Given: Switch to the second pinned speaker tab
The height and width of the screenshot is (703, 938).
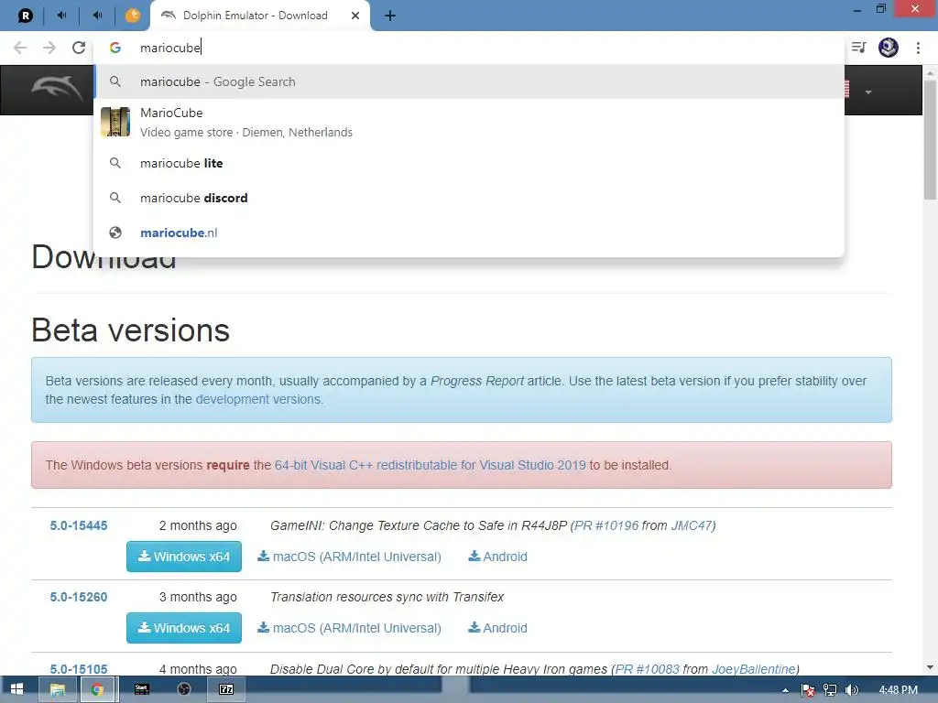Looking at the screenshot, I should (x=97, y=16).
